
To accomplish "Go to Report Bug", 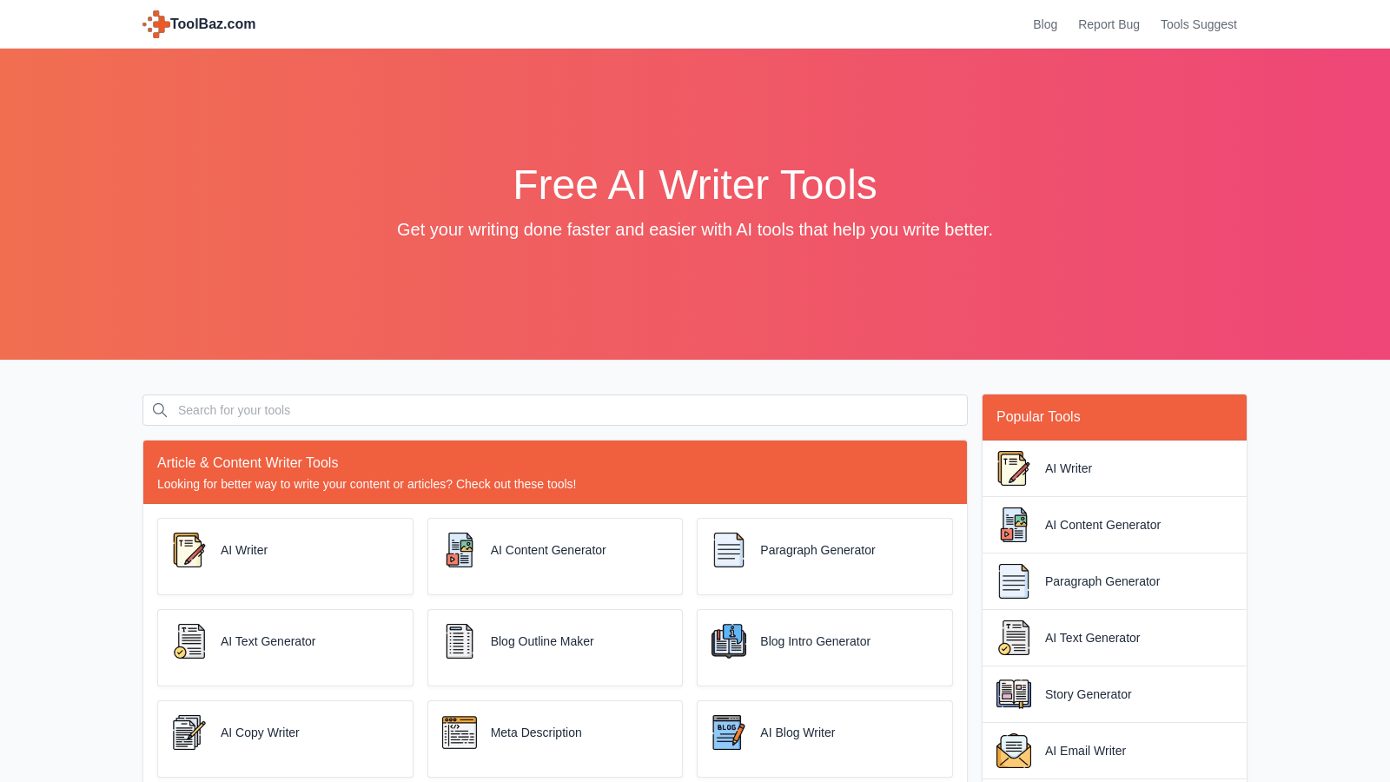I will 1109,24.
